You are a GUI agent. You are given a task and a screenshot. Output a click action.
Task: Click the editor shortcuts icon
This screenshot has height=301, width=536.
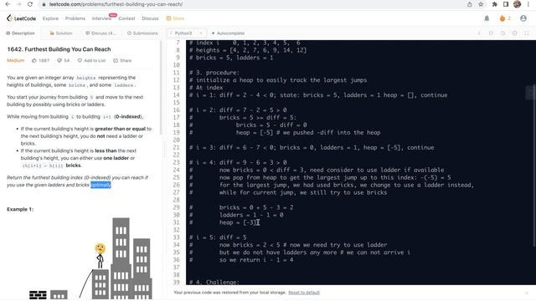click(491, 33)
